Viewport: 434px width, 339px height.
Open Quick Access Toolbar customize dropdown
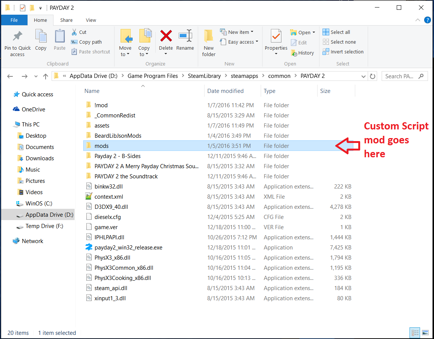40,8
